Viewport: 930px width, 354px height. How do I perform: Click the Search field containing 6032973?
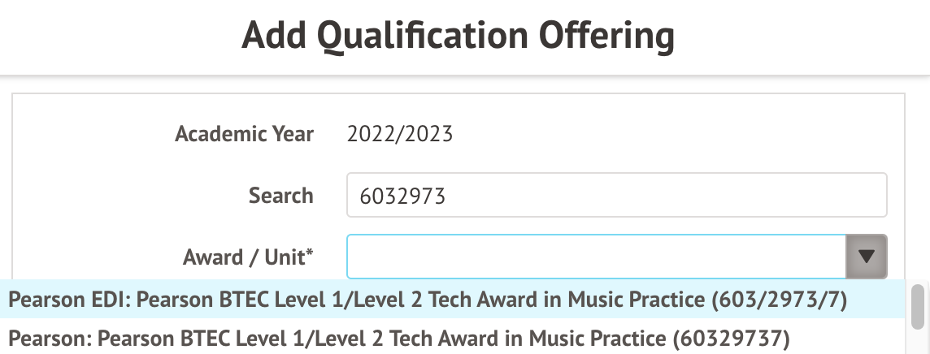pyautogui.click(x=615, y=196)
